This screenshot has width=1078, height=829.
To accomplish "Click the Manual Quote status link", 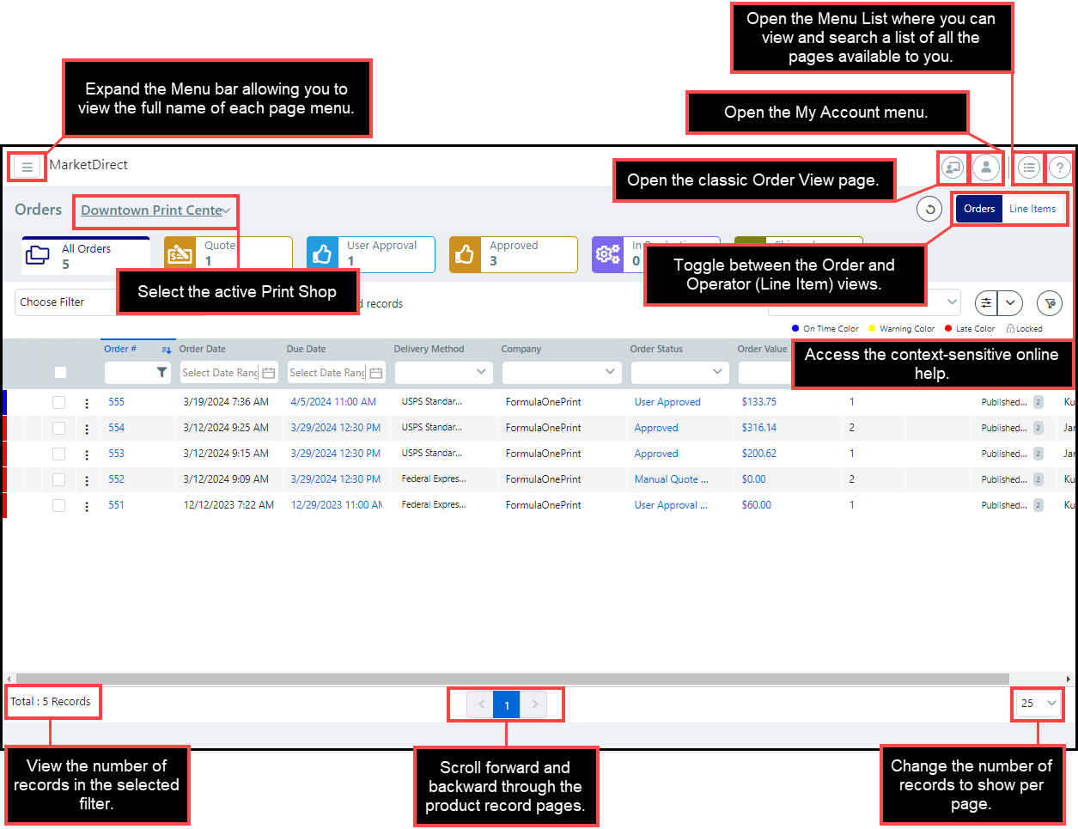I will [x=671, y=479].
